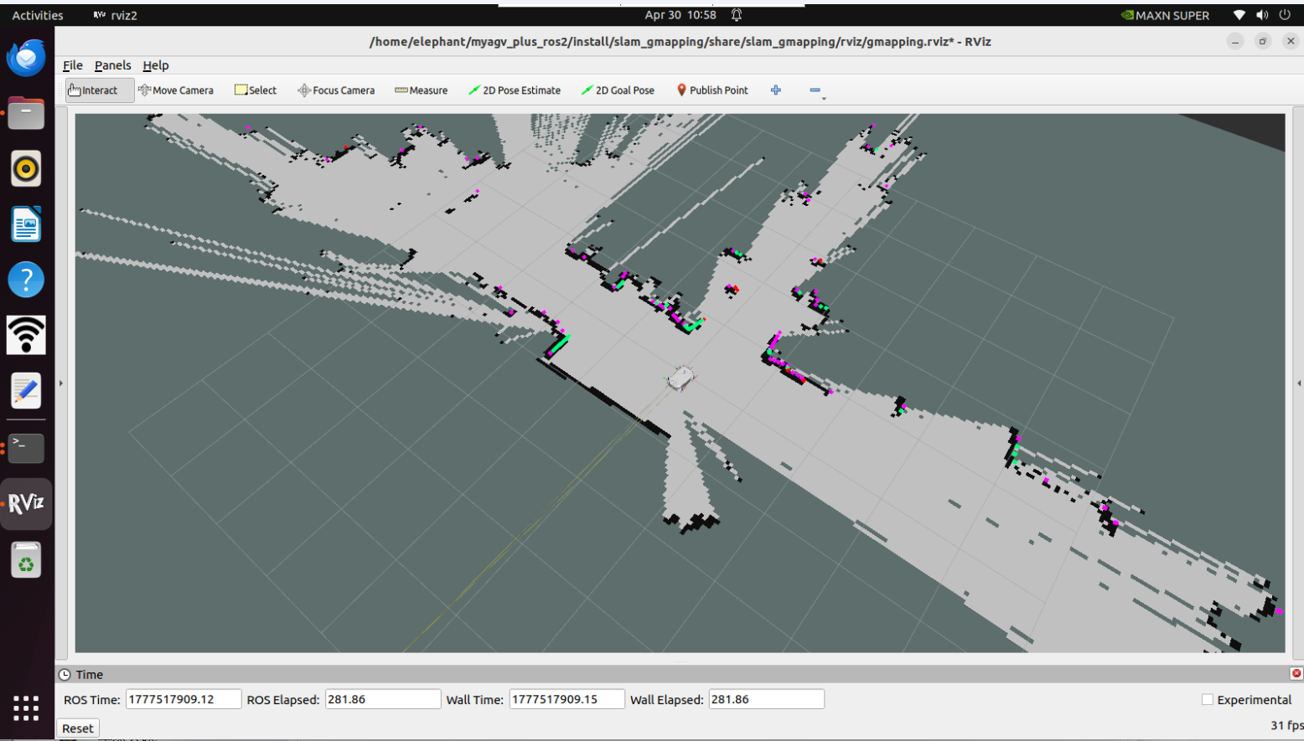Viewport: 1304px width, 741px height.
Task: Click the Wall Elapsed value field
Action: coord(767,699)
